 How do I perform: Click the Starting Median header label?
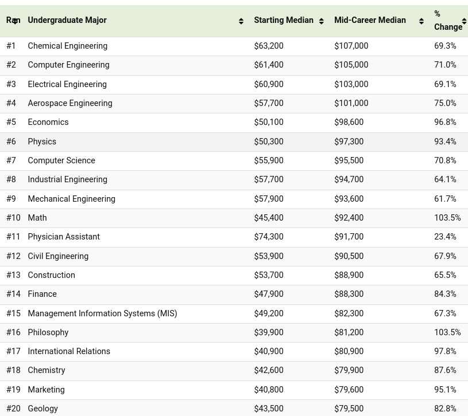coord(284,20)
